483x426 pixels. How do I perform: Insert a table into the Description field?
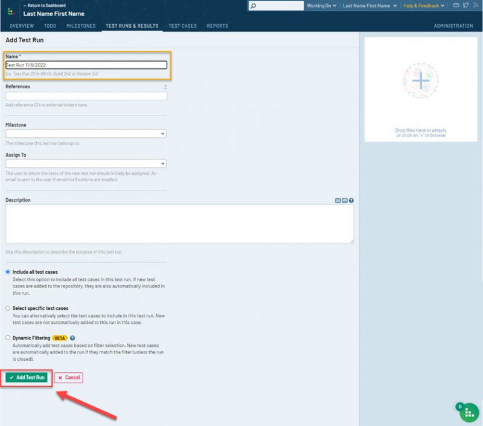click(x=338, y=201)
